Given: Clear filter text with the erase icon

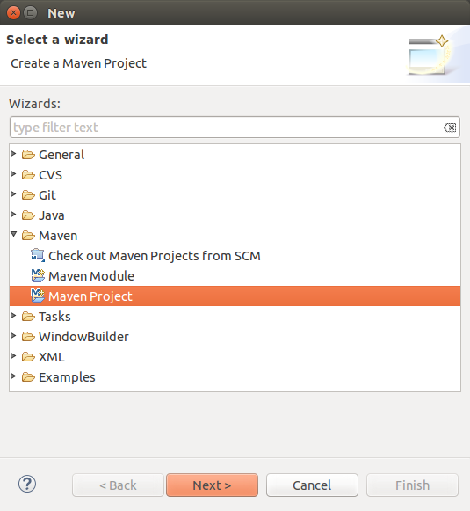Looking at the screenshot, I should coord(450,128).
